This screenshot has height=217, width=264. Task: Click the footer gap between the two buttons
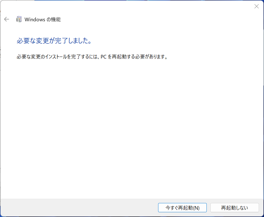208,208
